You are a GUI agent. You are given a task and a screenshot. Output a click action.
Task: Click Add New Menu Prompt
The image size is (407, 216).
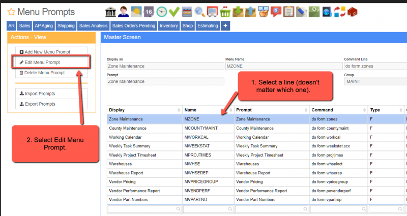(x=51, y=52)
